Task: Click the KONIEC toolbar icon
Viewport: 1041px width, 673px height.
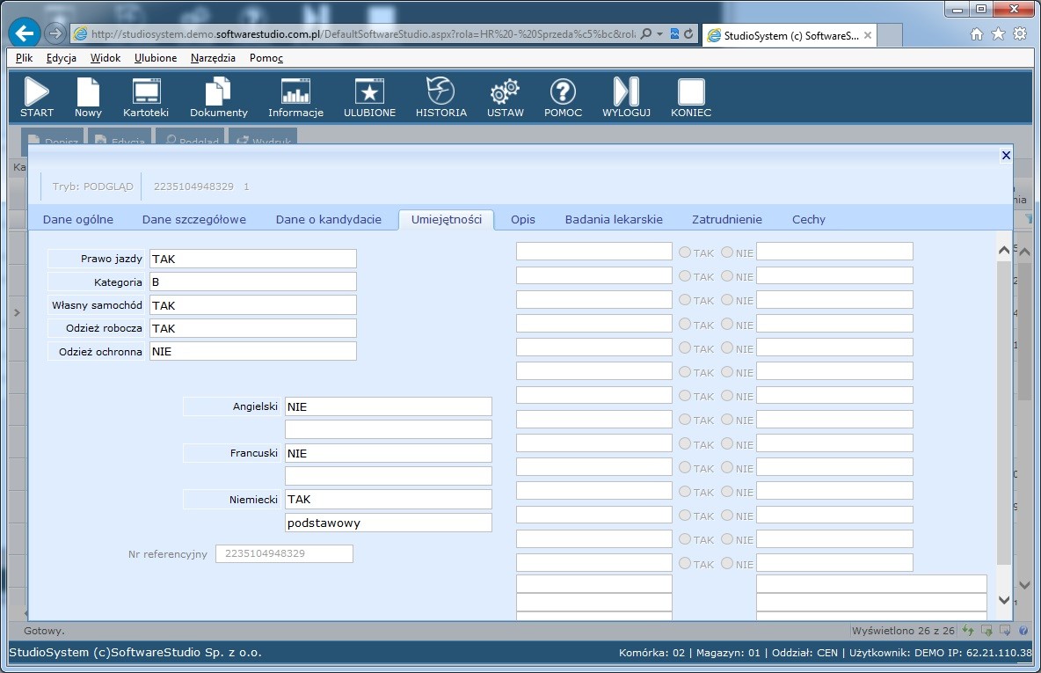Action: tap(691, 97)
